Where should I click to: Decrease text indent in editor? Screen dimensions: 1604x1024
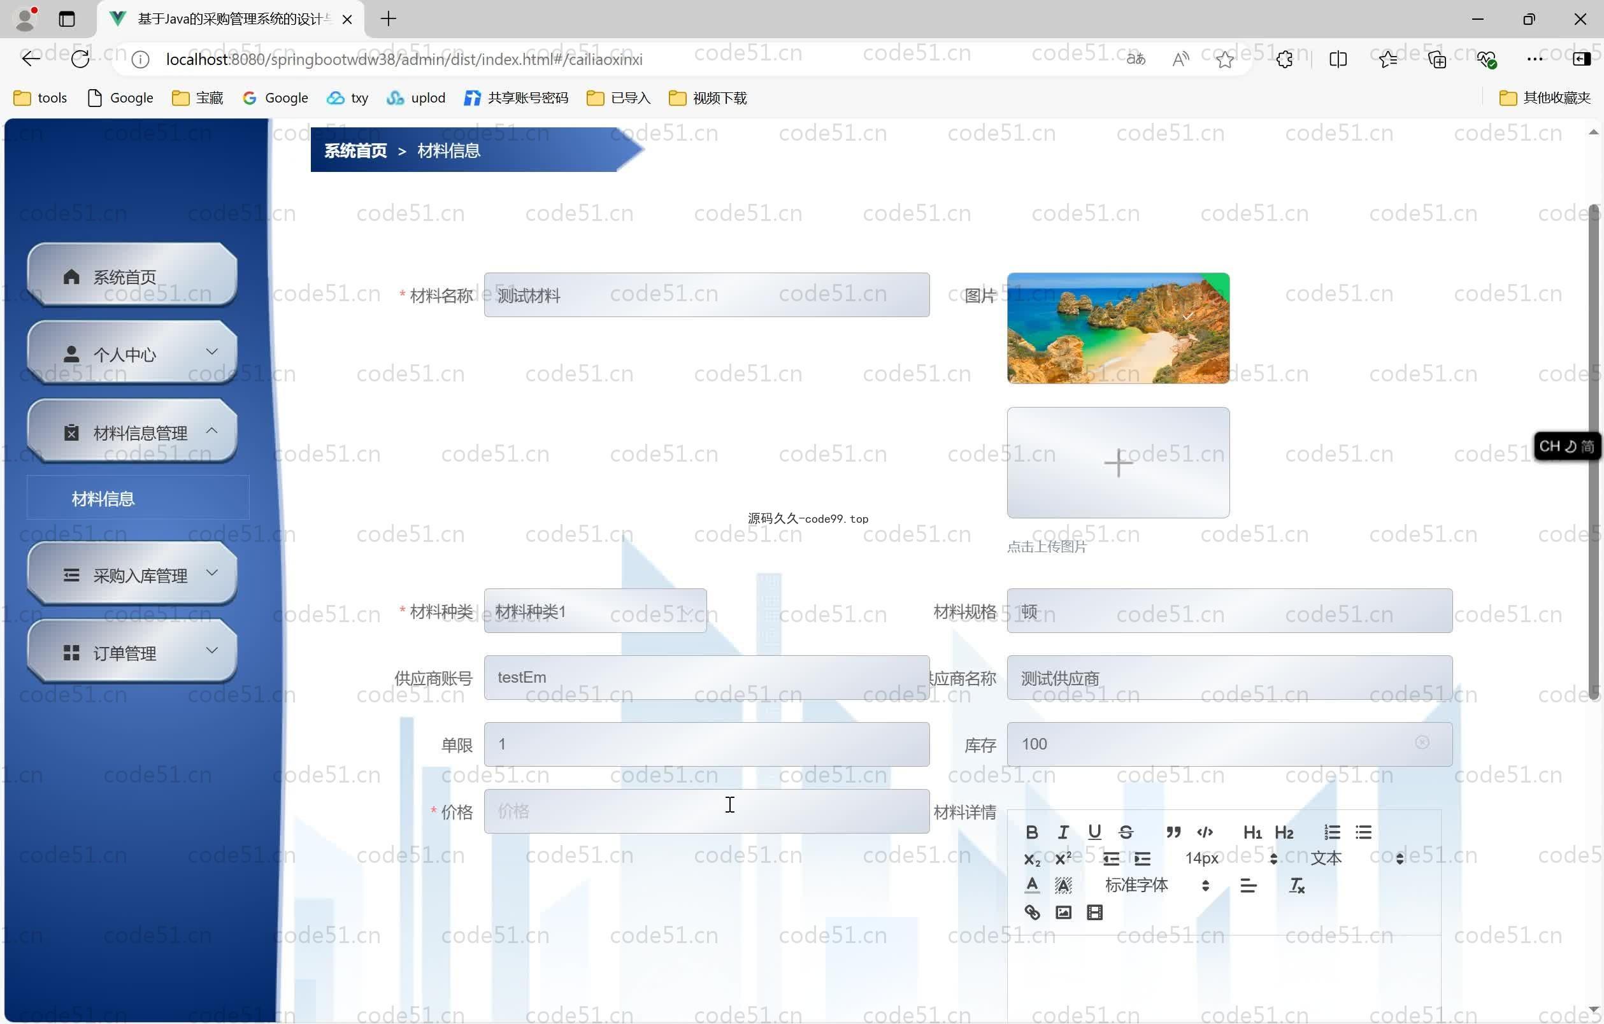click(x=1111, y=859)
